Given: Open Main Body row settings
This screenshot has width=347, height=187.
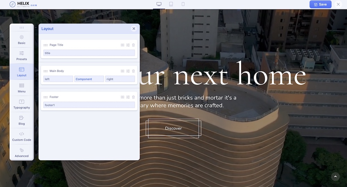Looking at the screenshot, I should [x=128, y=71].
